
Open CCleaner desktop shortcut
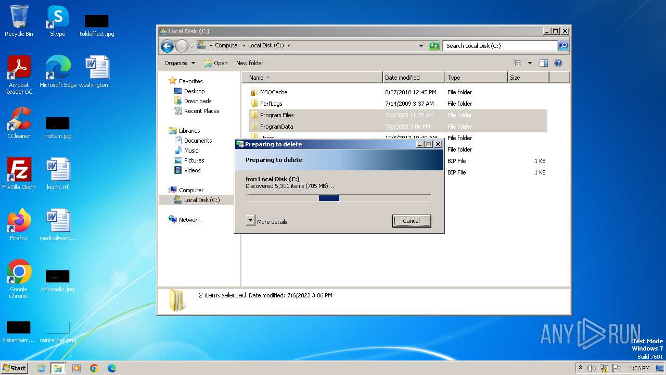(19, 122)
